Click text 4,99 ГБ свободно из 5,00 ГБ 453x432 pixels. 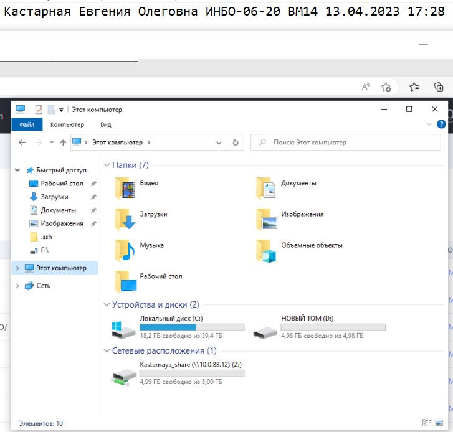coord(181,382)
